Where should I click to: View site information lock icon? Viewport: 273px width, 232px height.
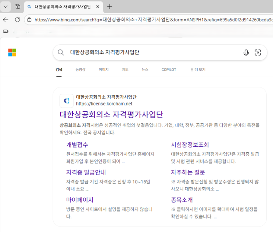[x=29, y=20]
